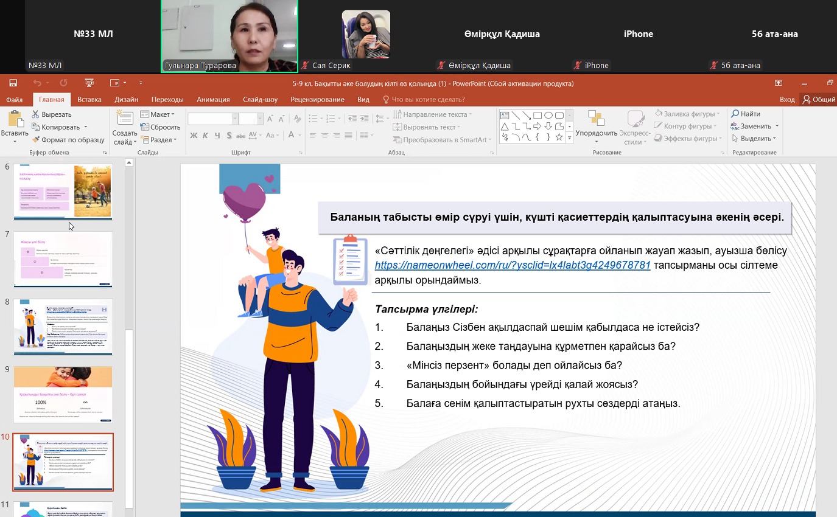Click the nameonwheel.com hyperlink in slide
This screenshot has height=517, width=837.
click(x=513, y=265)
